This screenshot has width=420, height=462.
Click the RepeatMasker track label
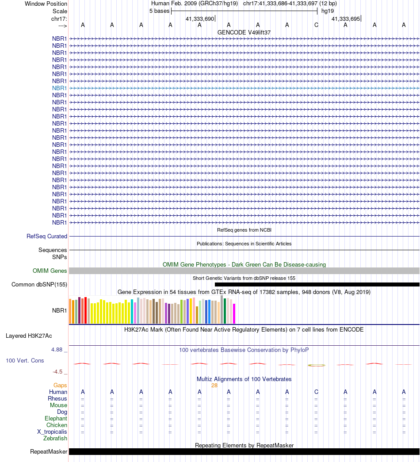[x=49, y=452]
